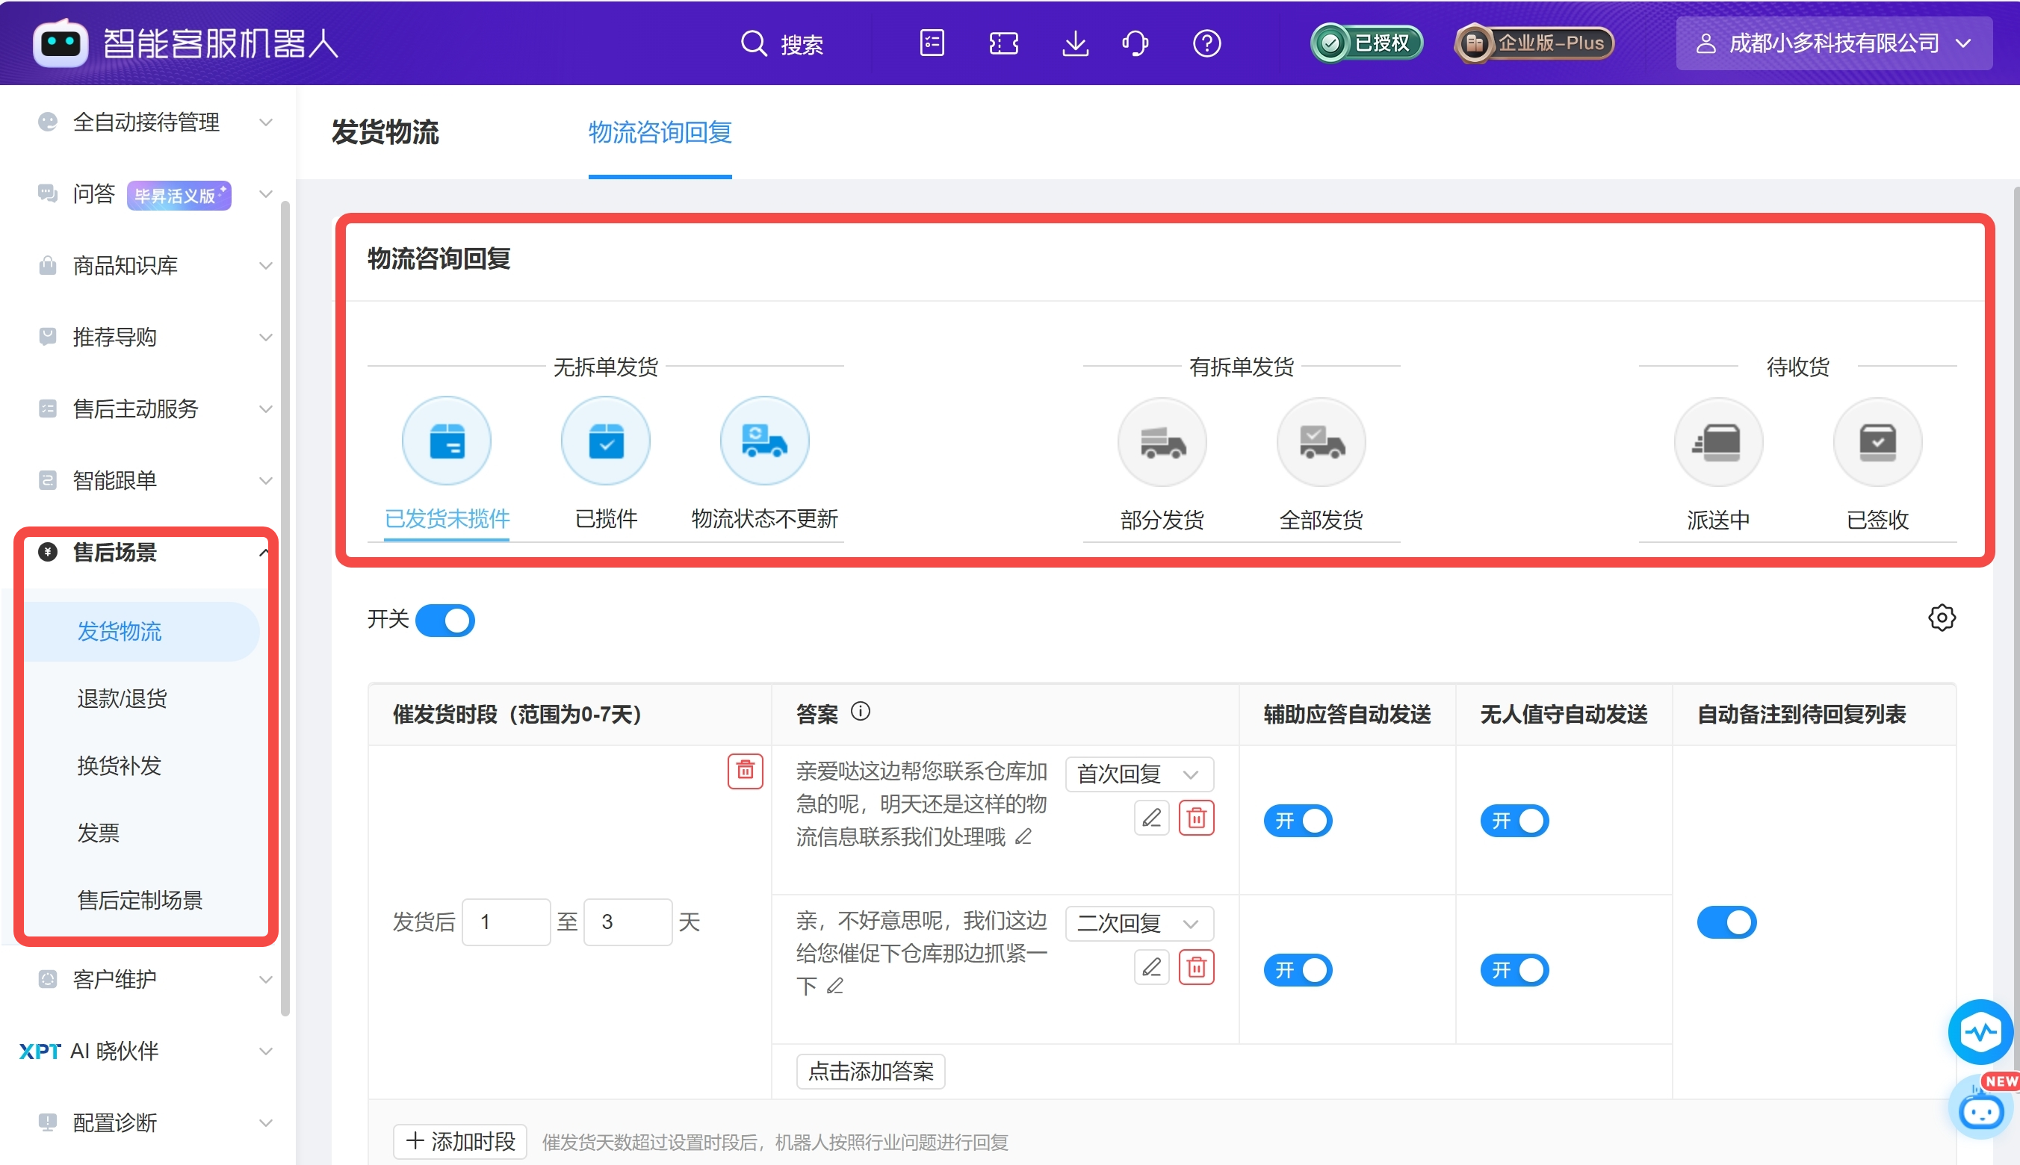Open the 成都小多科技有限公司 account dropdown
The image size is (2020, 1165).
pyautogui.click(x=1833, y=43)
